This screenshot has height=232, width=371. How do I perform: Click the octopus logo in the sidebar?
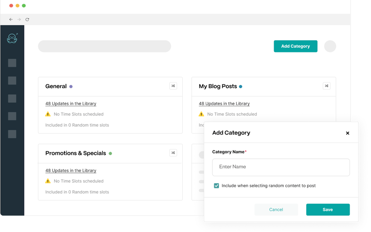pyautogui.click(x=13, y=38)
